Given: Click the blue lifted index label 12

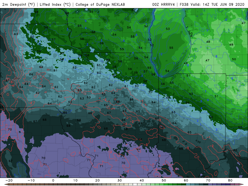Looking at the screenshot, I should pos(161,54).
